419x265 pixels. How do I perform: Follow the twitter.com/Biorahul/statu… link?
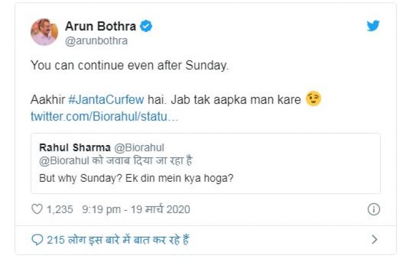104,116
